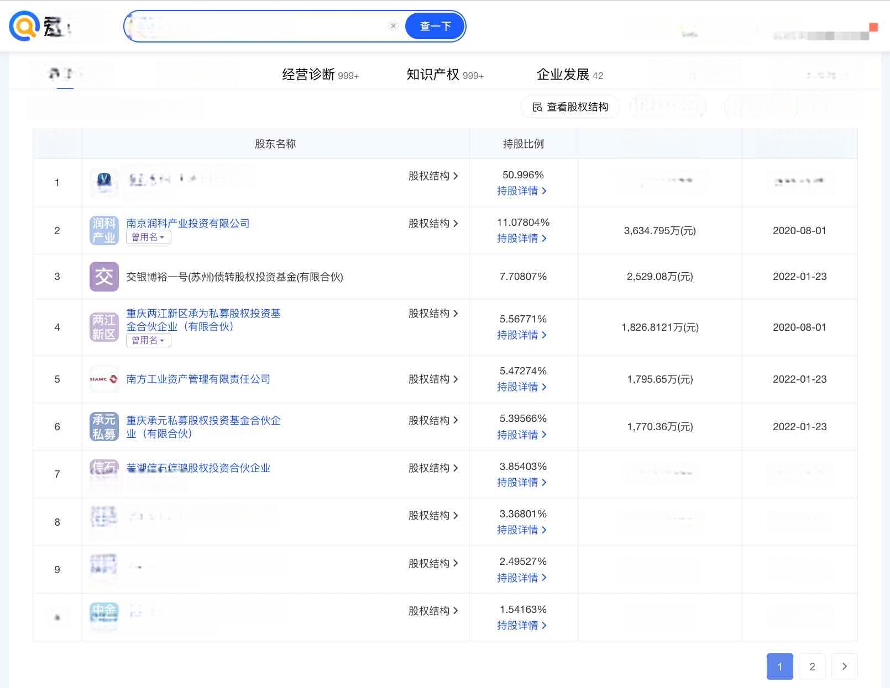The image size is (890, 688).
Task: Open 股权结构 for the 50.996% shareholder
Action: coord(433,176)
